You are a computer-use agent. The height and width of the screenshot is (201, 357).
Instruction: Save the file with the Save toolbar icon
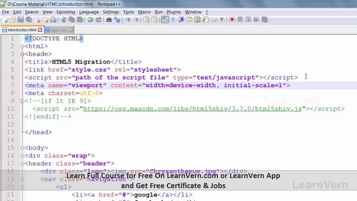coord(21,20)
